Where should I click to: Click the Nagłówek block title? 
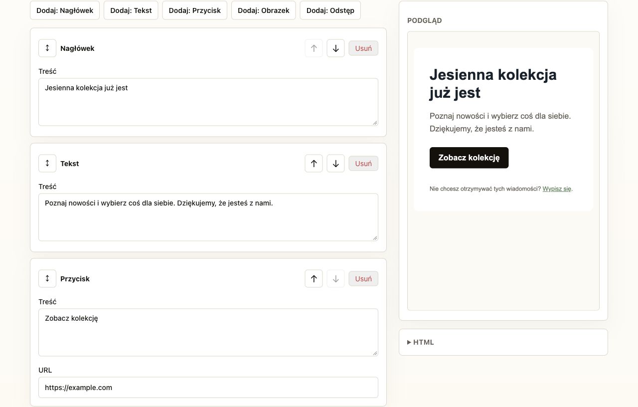pos(77,48)
